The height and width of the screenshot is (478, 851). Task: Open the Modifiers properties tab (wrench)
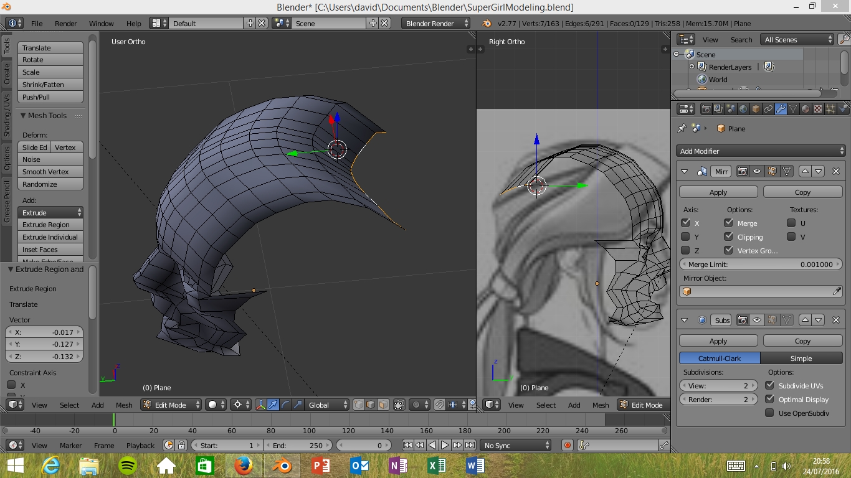tap(781, 109)
